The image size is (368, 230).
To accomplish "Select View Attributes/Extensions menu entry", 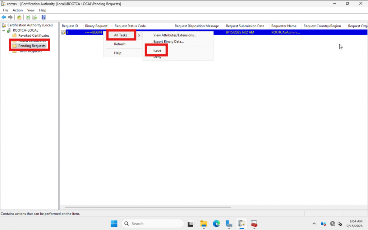I will [x=175, y=35].
